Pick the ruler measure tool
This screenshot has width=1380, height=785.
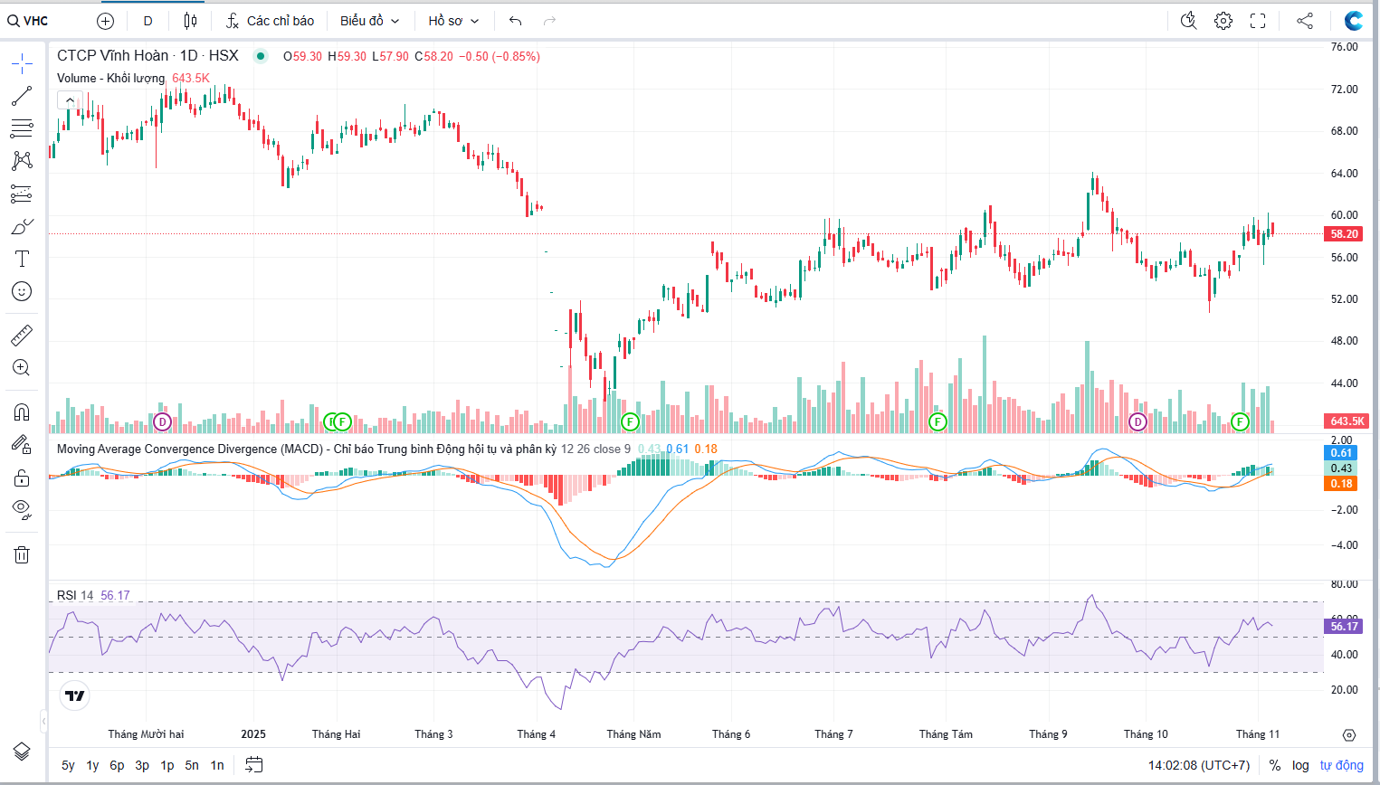[x=22, y=336]
